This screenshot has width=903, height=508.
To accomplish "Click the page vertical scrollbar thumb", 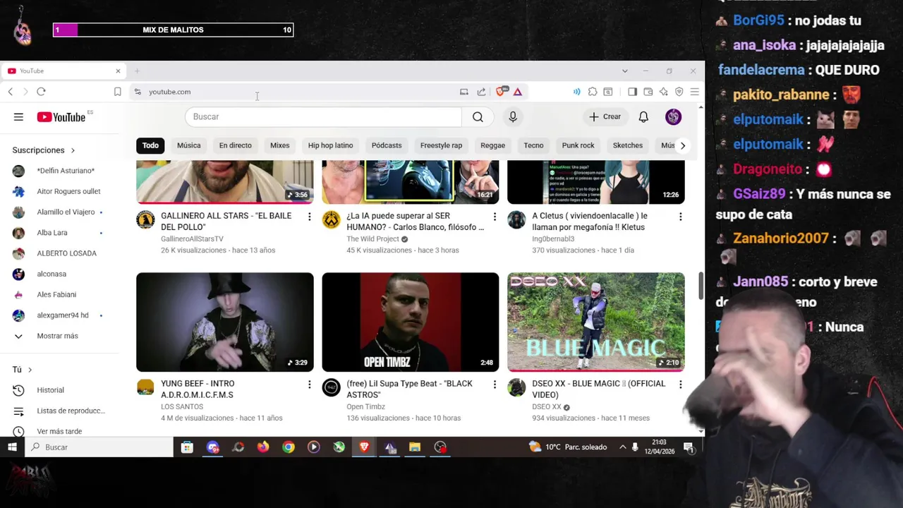I will click(x=701, y=285).
